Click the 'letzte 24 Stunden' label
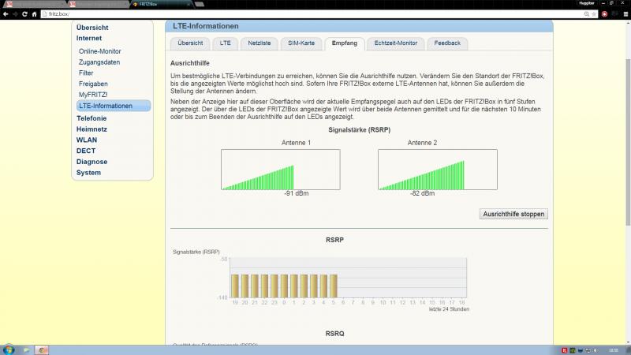 [x=449, y=309]
